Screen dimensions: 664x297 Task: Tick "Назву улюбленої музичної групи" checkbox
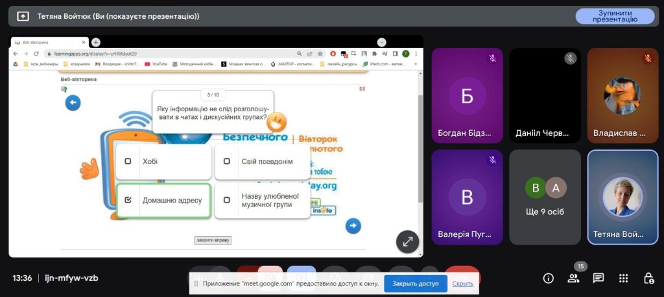226,200
